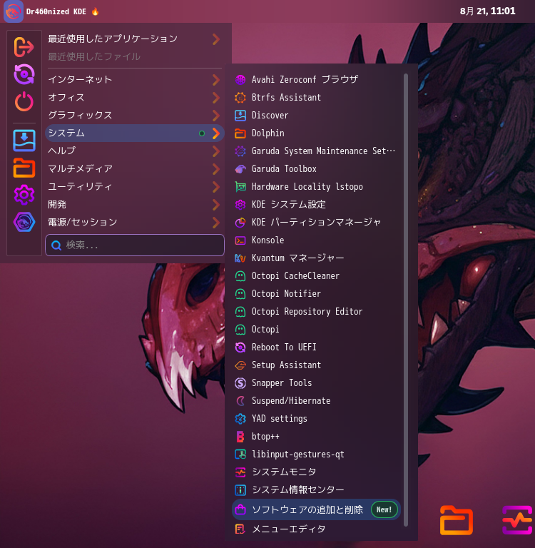Select the マルチメディア menu category
Screen dimensions: 535x548
click(135, 169)
